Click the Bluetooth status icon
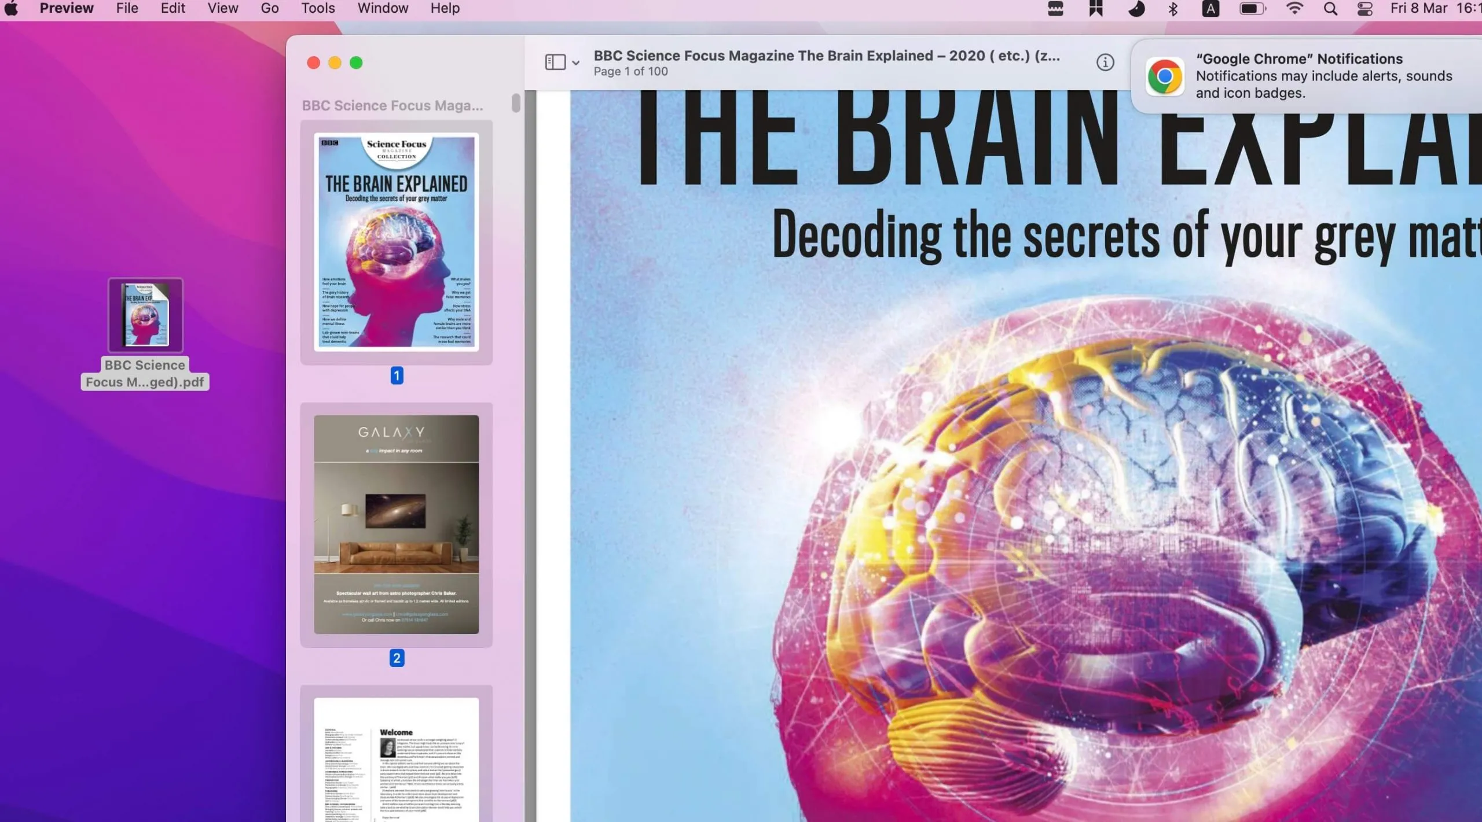The image size is (1482, 822). (x=1173, y=9)
